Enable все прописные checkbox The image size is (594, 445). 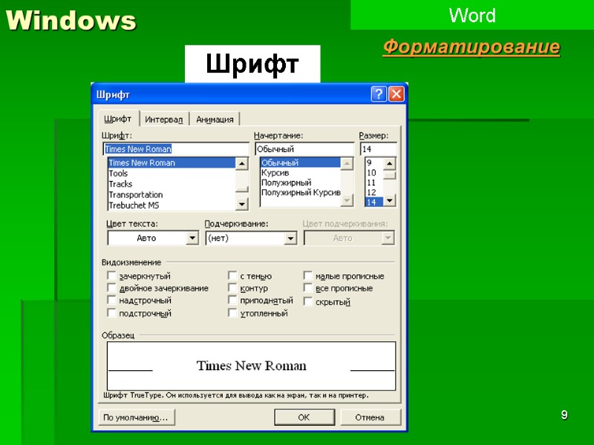pyautogui.click(x=307, y=288)
